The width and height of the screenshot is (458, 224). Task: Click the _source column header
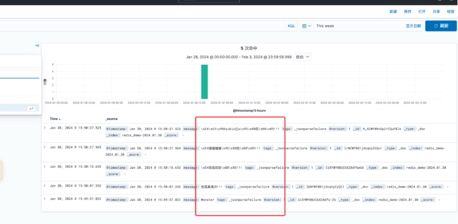(x=111, y=119)
